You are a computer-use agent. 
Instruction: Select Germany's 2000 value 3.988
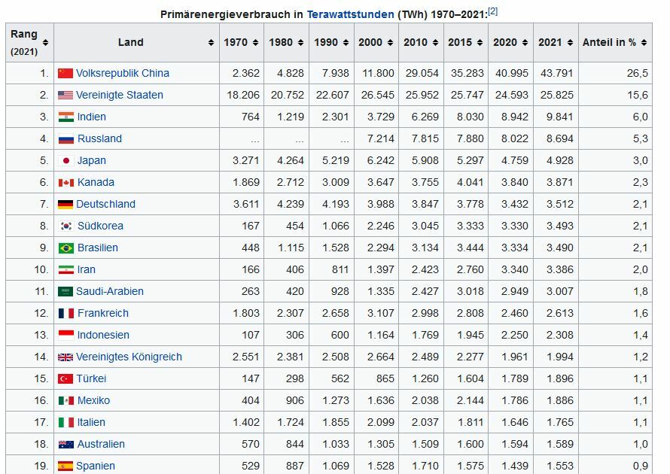pyautogui.click(x=381, y=204)
